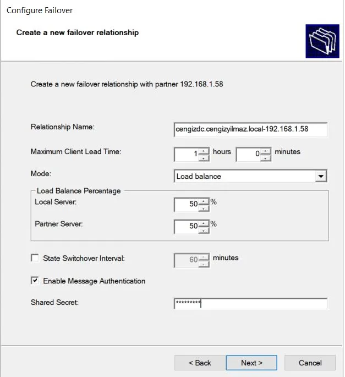Viewport: 345px width, 377px height.
Task: Cancel the Configure Failover wizard
Action: pyautogui.click(x=310, y=363)
